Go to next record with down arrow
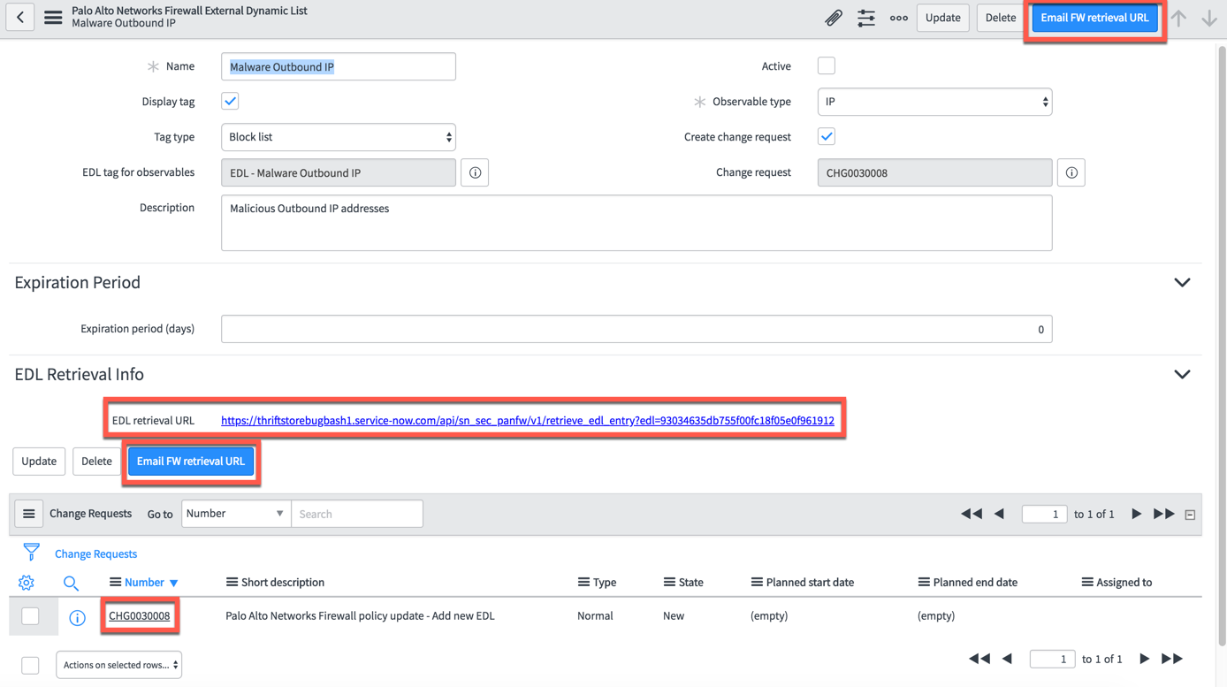Screen dimensions: 1227x687 point(1209,18)
